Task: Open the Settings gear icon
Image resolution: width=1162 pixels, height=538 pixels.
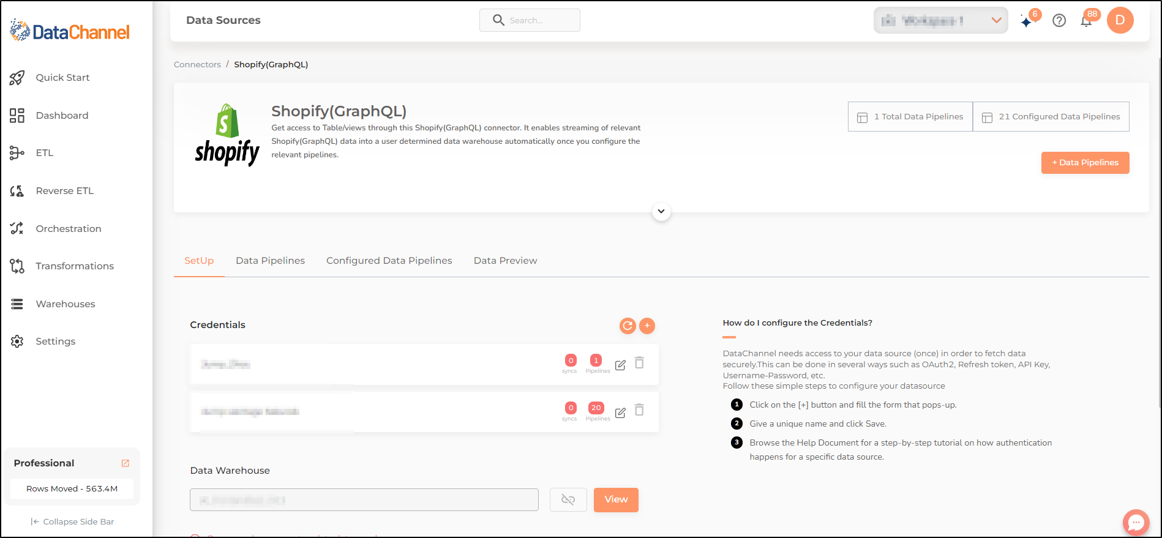Action: click(17, 342)
